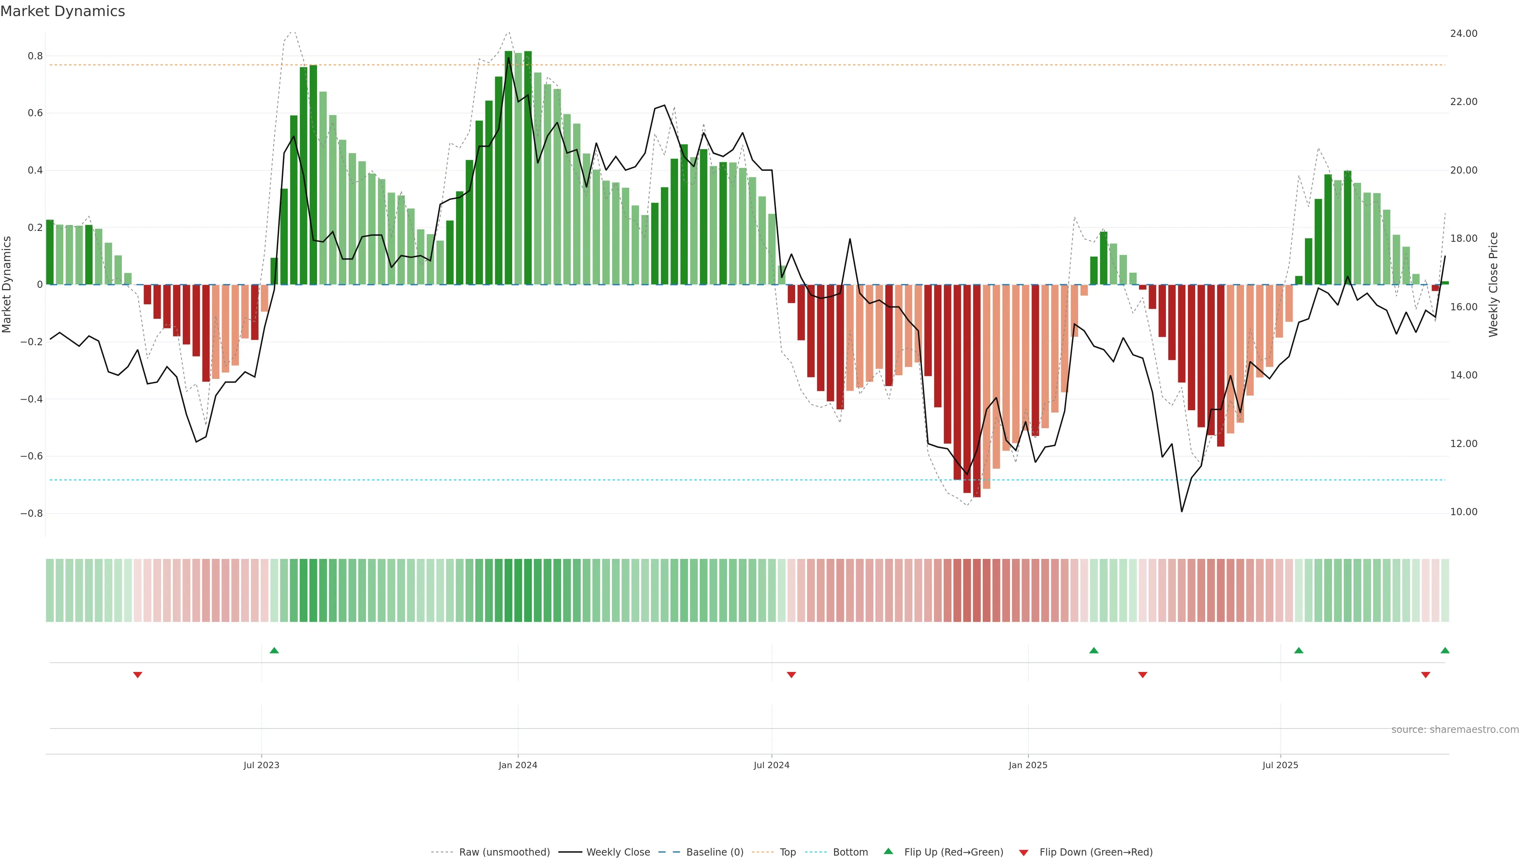Click the Flip Up marker near Jul 2023
This screenshot has height=866, width=1539.
[x=274, y=650]
